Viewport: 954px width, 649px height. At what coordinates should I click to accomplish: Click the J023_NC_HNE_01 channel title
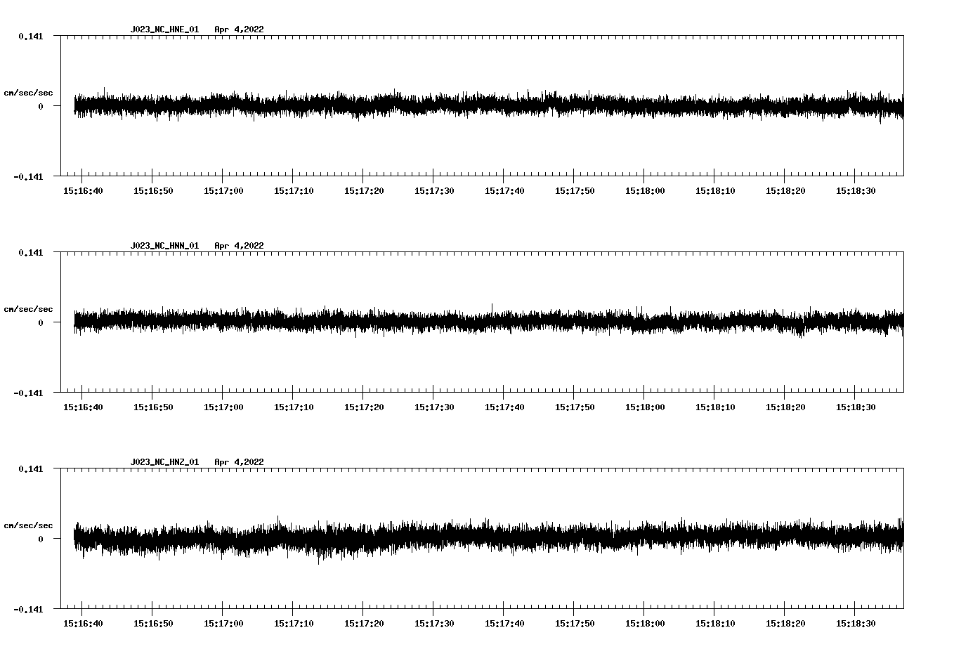pyautogui.click(x=164, y=29)
